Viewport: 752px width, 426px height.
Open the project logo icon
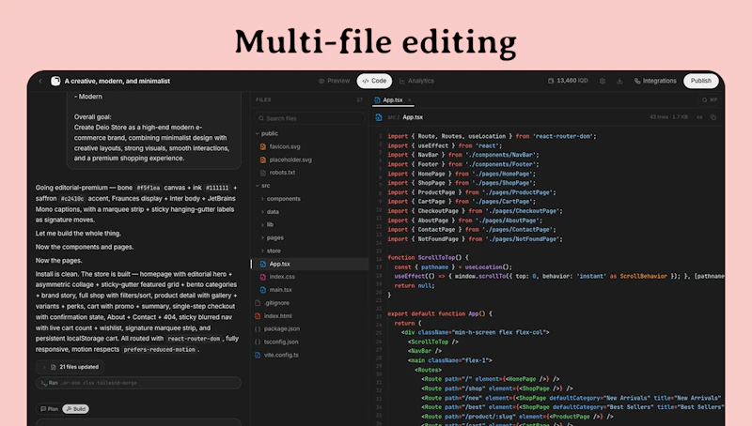pyautogui.click(x=55, y=81)
